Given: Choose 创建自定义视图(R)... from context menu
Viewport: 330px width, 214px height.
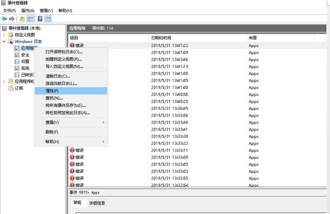Looking at the screenshot, I should point(71,59).
